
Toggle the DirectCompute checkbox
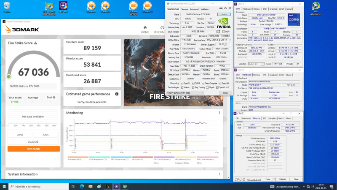pyautogui.click(x=203, y=83)
